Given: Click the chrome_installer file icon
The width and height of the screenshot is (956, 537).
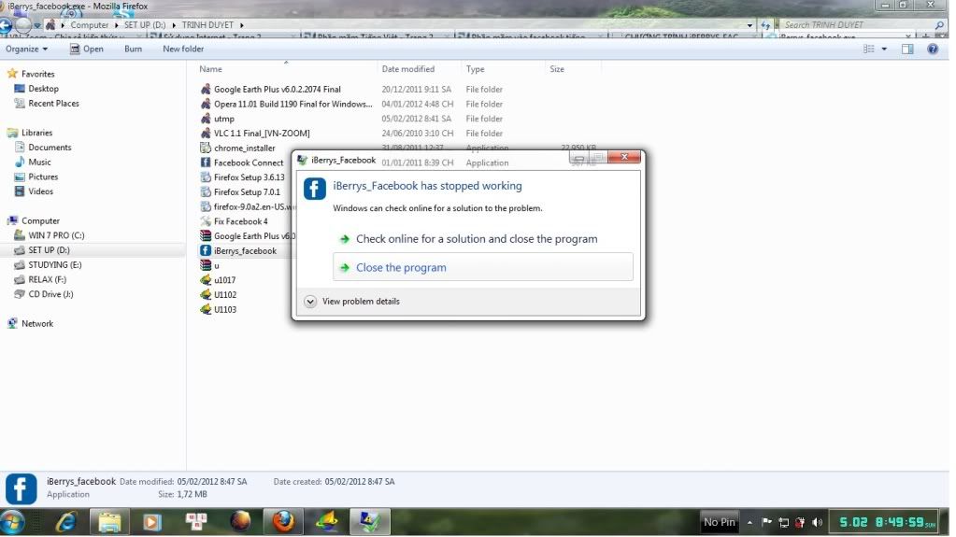Looking at the screenshot, I should click(206, 148).
